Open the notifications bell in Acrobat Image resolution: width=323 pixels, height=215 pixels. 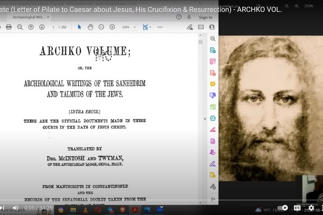pos(189,17)
